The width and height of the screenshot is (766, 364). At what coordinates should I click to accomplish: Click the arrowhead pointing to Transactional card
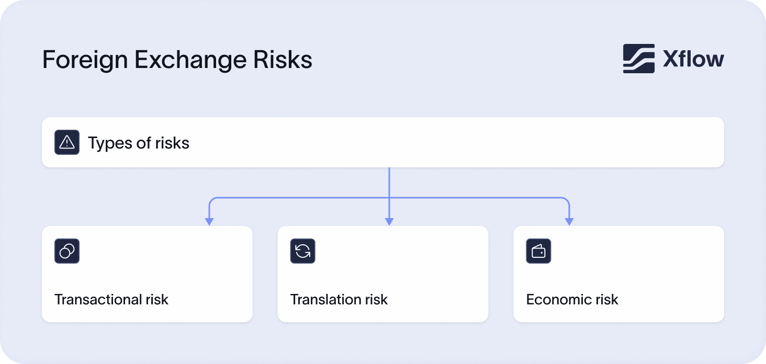tap(209, 221)
